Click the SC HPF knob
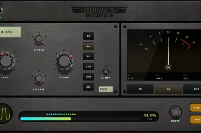Image resolution: width=201 pixels, height=133 pixels. tap(105, 72)
